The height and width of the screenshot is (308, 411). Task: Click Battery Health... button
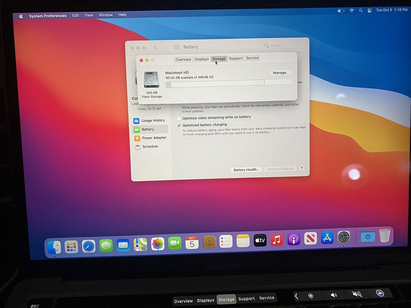(x=247, y=170)
